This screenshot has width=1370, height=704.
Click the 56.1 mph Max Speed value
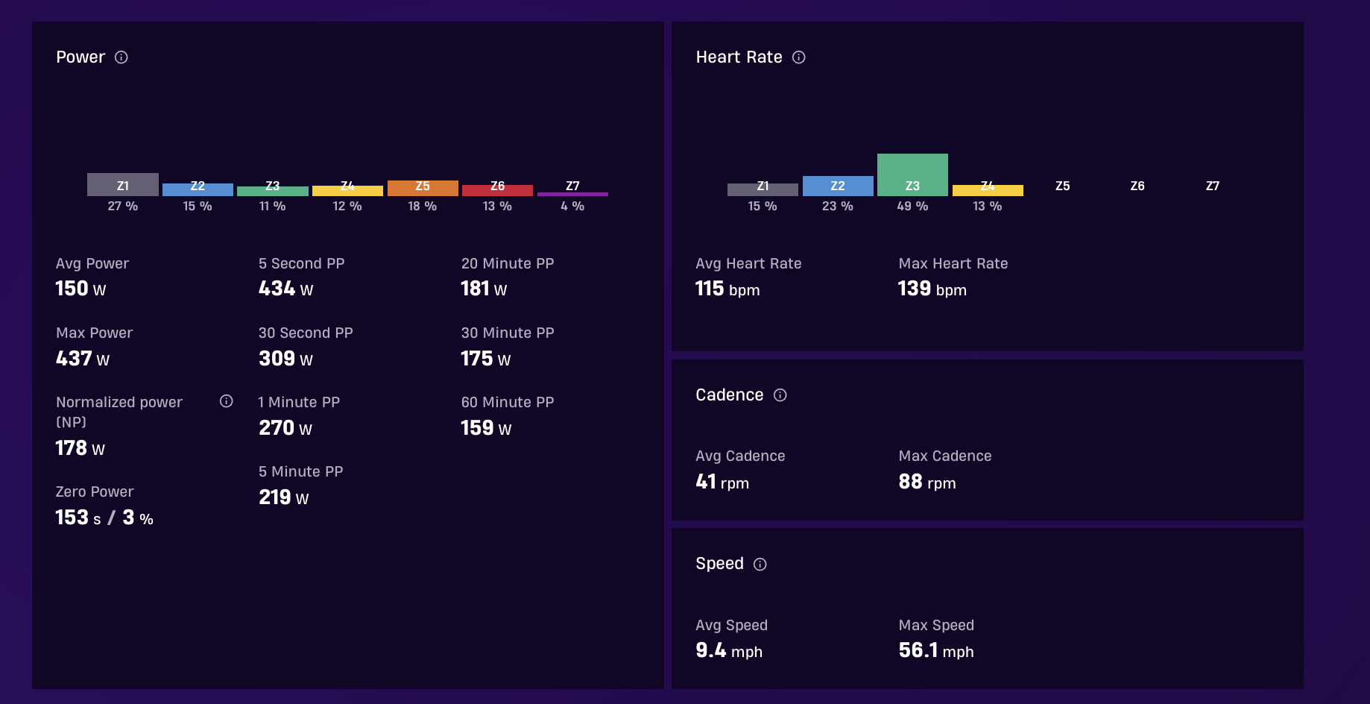click(x=936, y=650)
